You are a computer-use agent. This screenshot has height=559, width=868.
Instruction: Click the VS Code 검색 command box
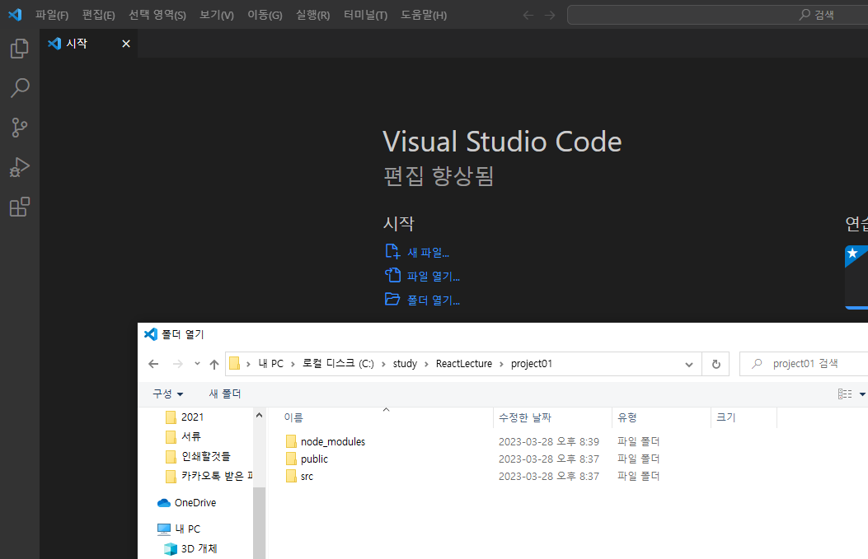point(717,15)
